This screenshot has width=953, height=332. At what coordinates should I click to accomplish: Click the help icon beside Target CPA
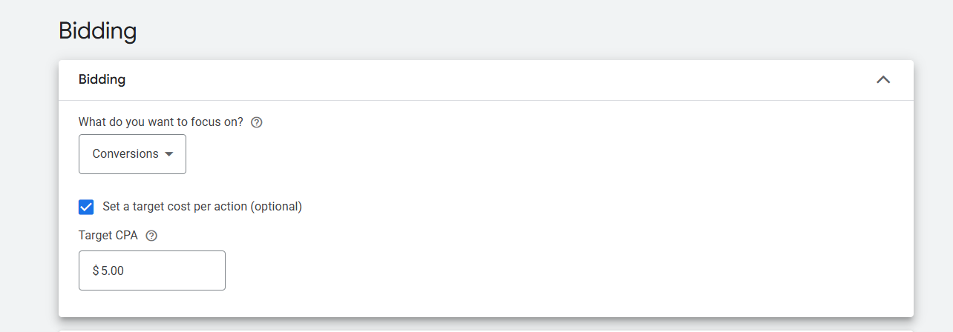click(151, 236)
